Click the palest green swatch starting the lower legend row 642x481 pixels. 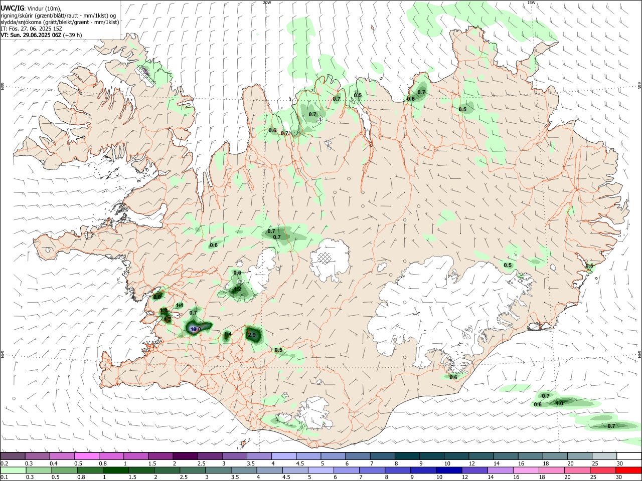13,470
